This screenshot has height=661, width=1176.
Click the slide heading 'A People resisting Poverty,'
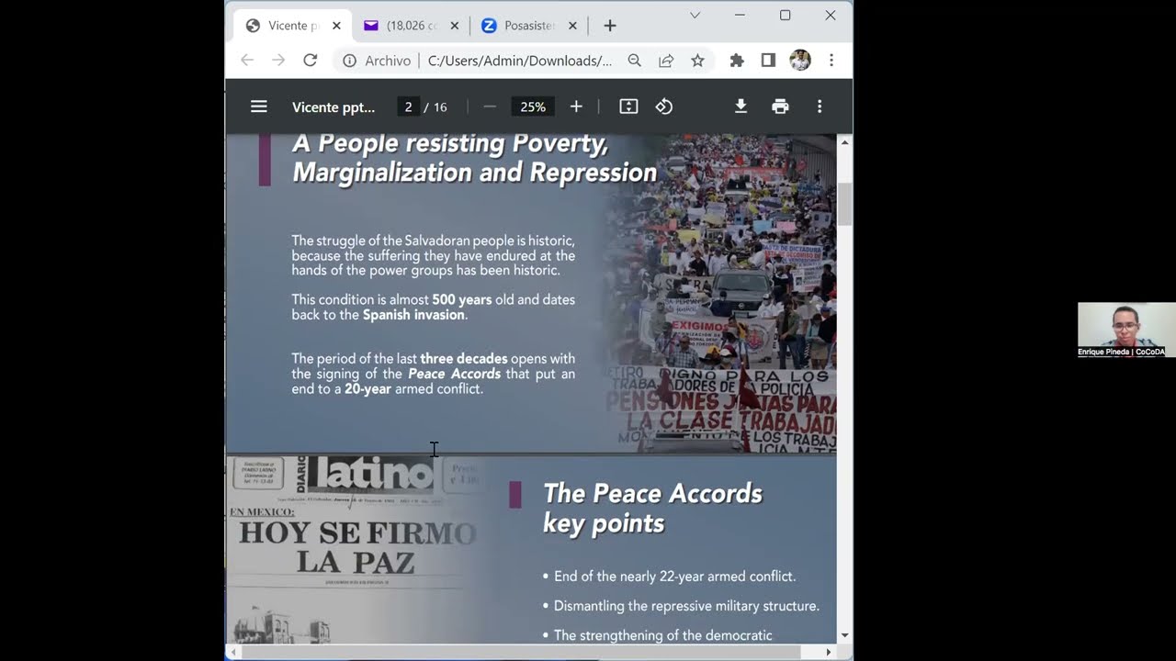pyautogui.click(x=450, y=143)
